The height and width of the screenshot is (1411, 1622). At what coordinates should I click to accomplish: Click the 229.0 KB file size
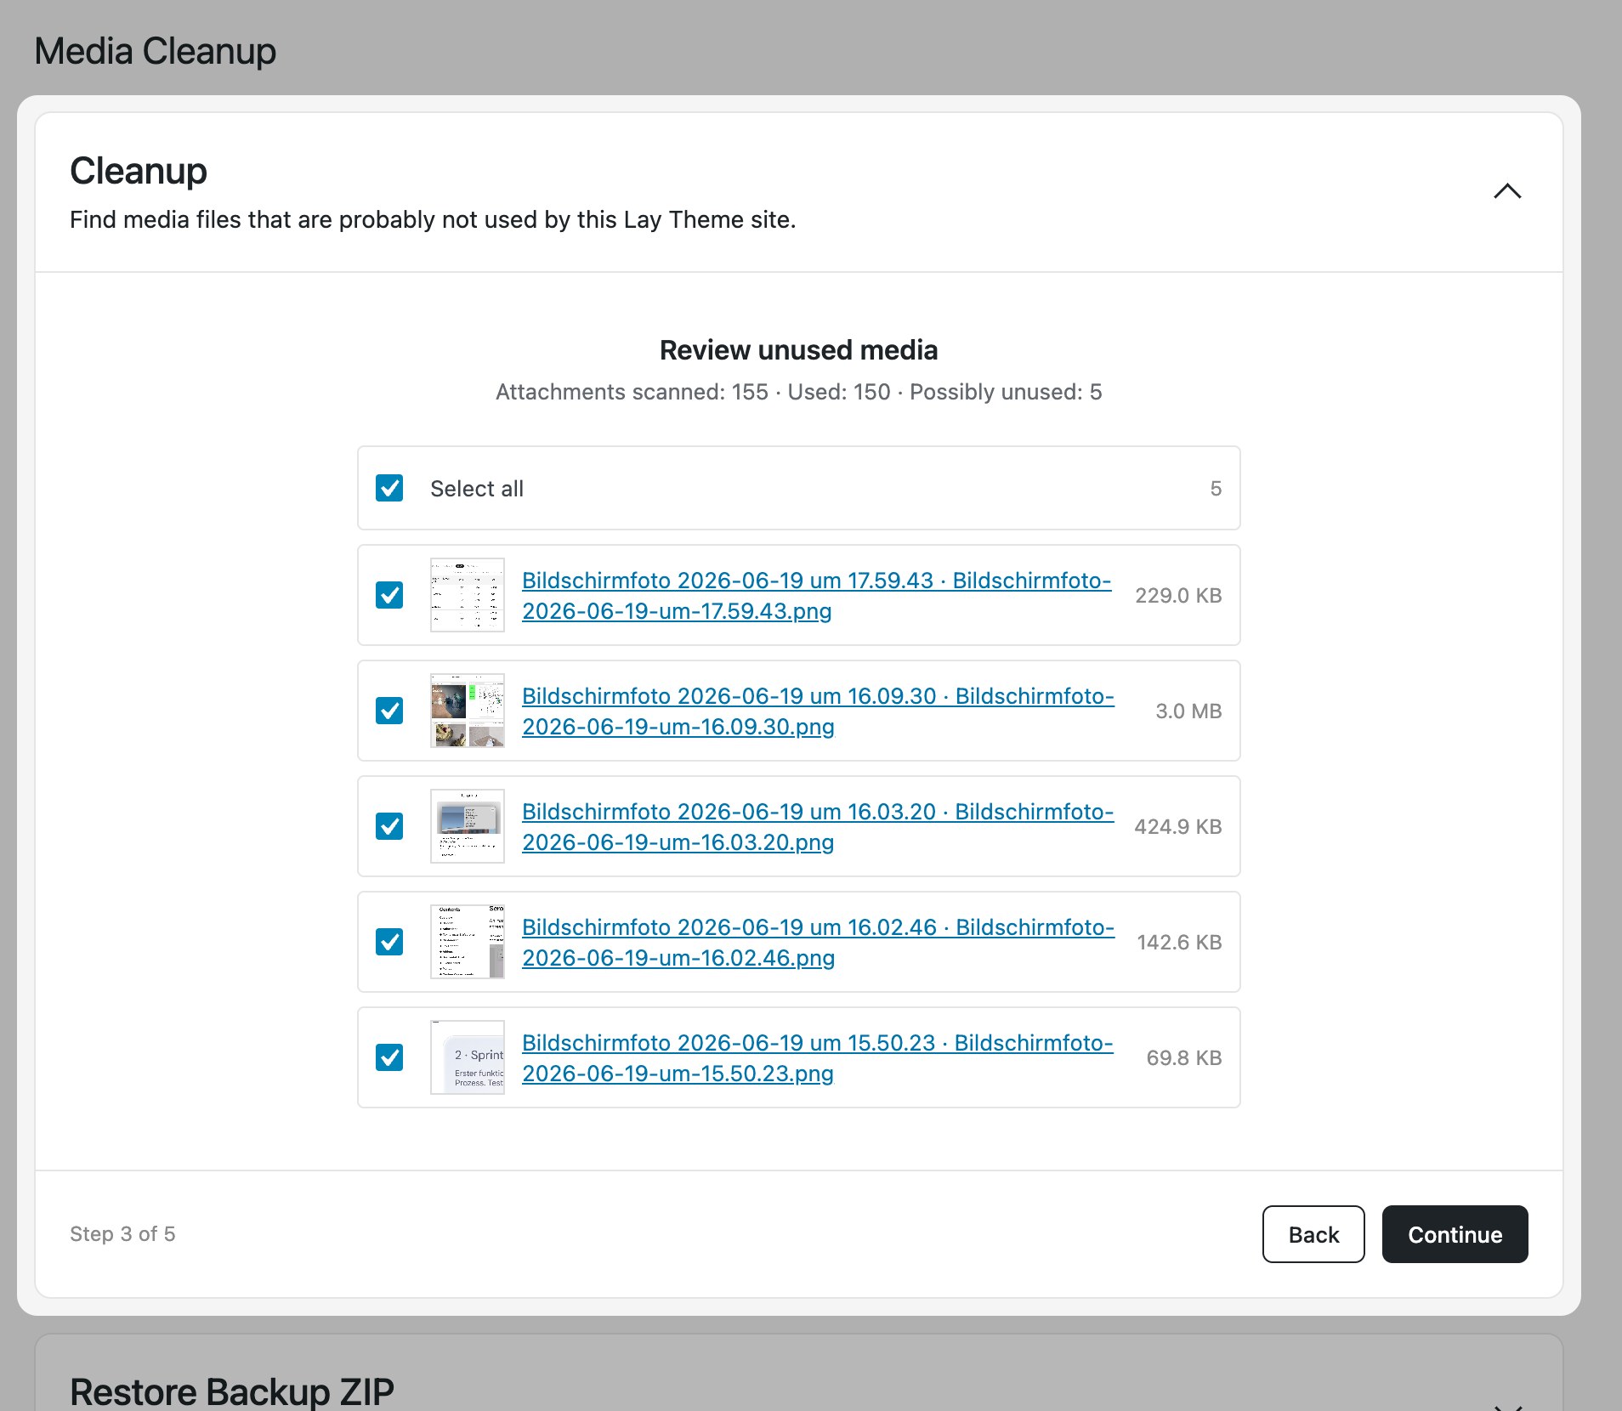(1178, 595)
